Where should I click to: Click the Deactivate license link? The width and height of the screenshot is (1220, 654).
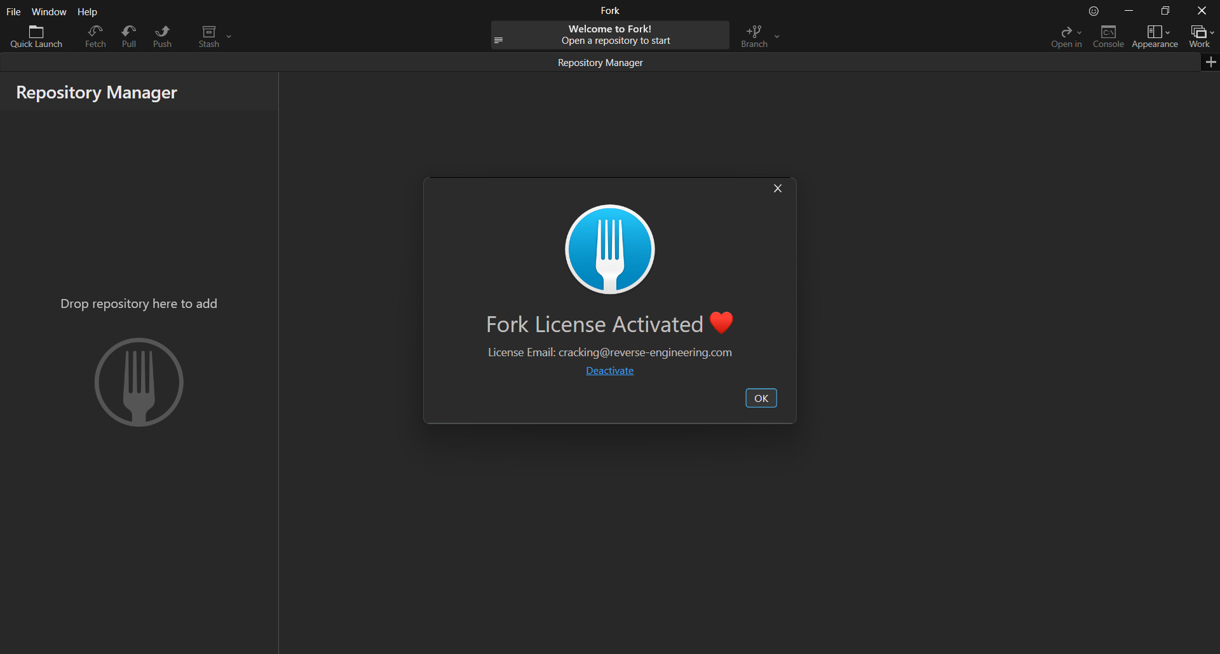point(609,371)
